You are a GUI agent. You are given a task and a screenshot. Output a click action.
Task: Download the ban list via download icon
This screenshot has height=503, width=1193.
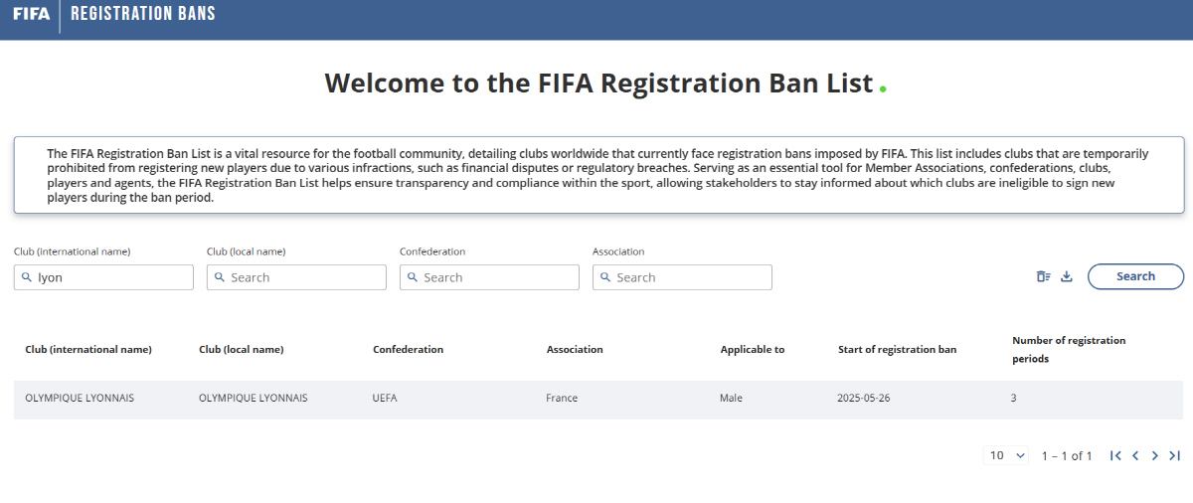click(x=1067, y=276)
